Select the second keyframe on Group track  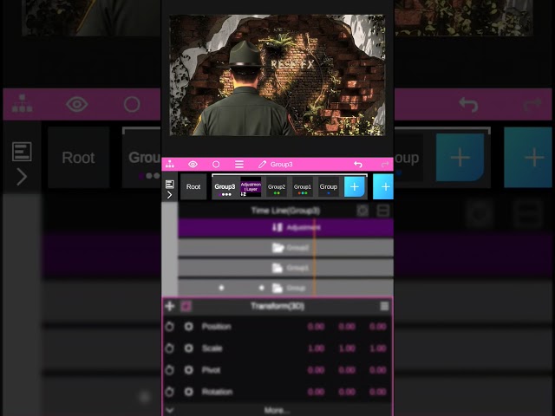[261, 288]
